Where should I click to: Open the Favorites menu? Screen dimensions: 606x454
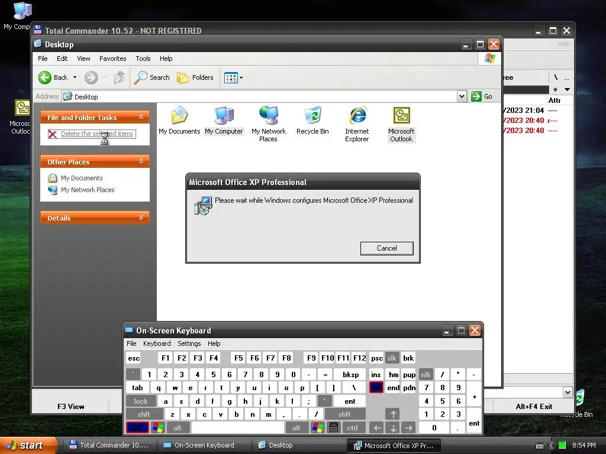(x=113, y=59)
